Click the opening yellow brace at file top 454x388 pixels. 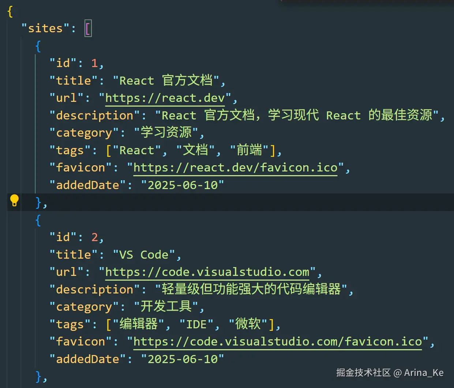10,11
